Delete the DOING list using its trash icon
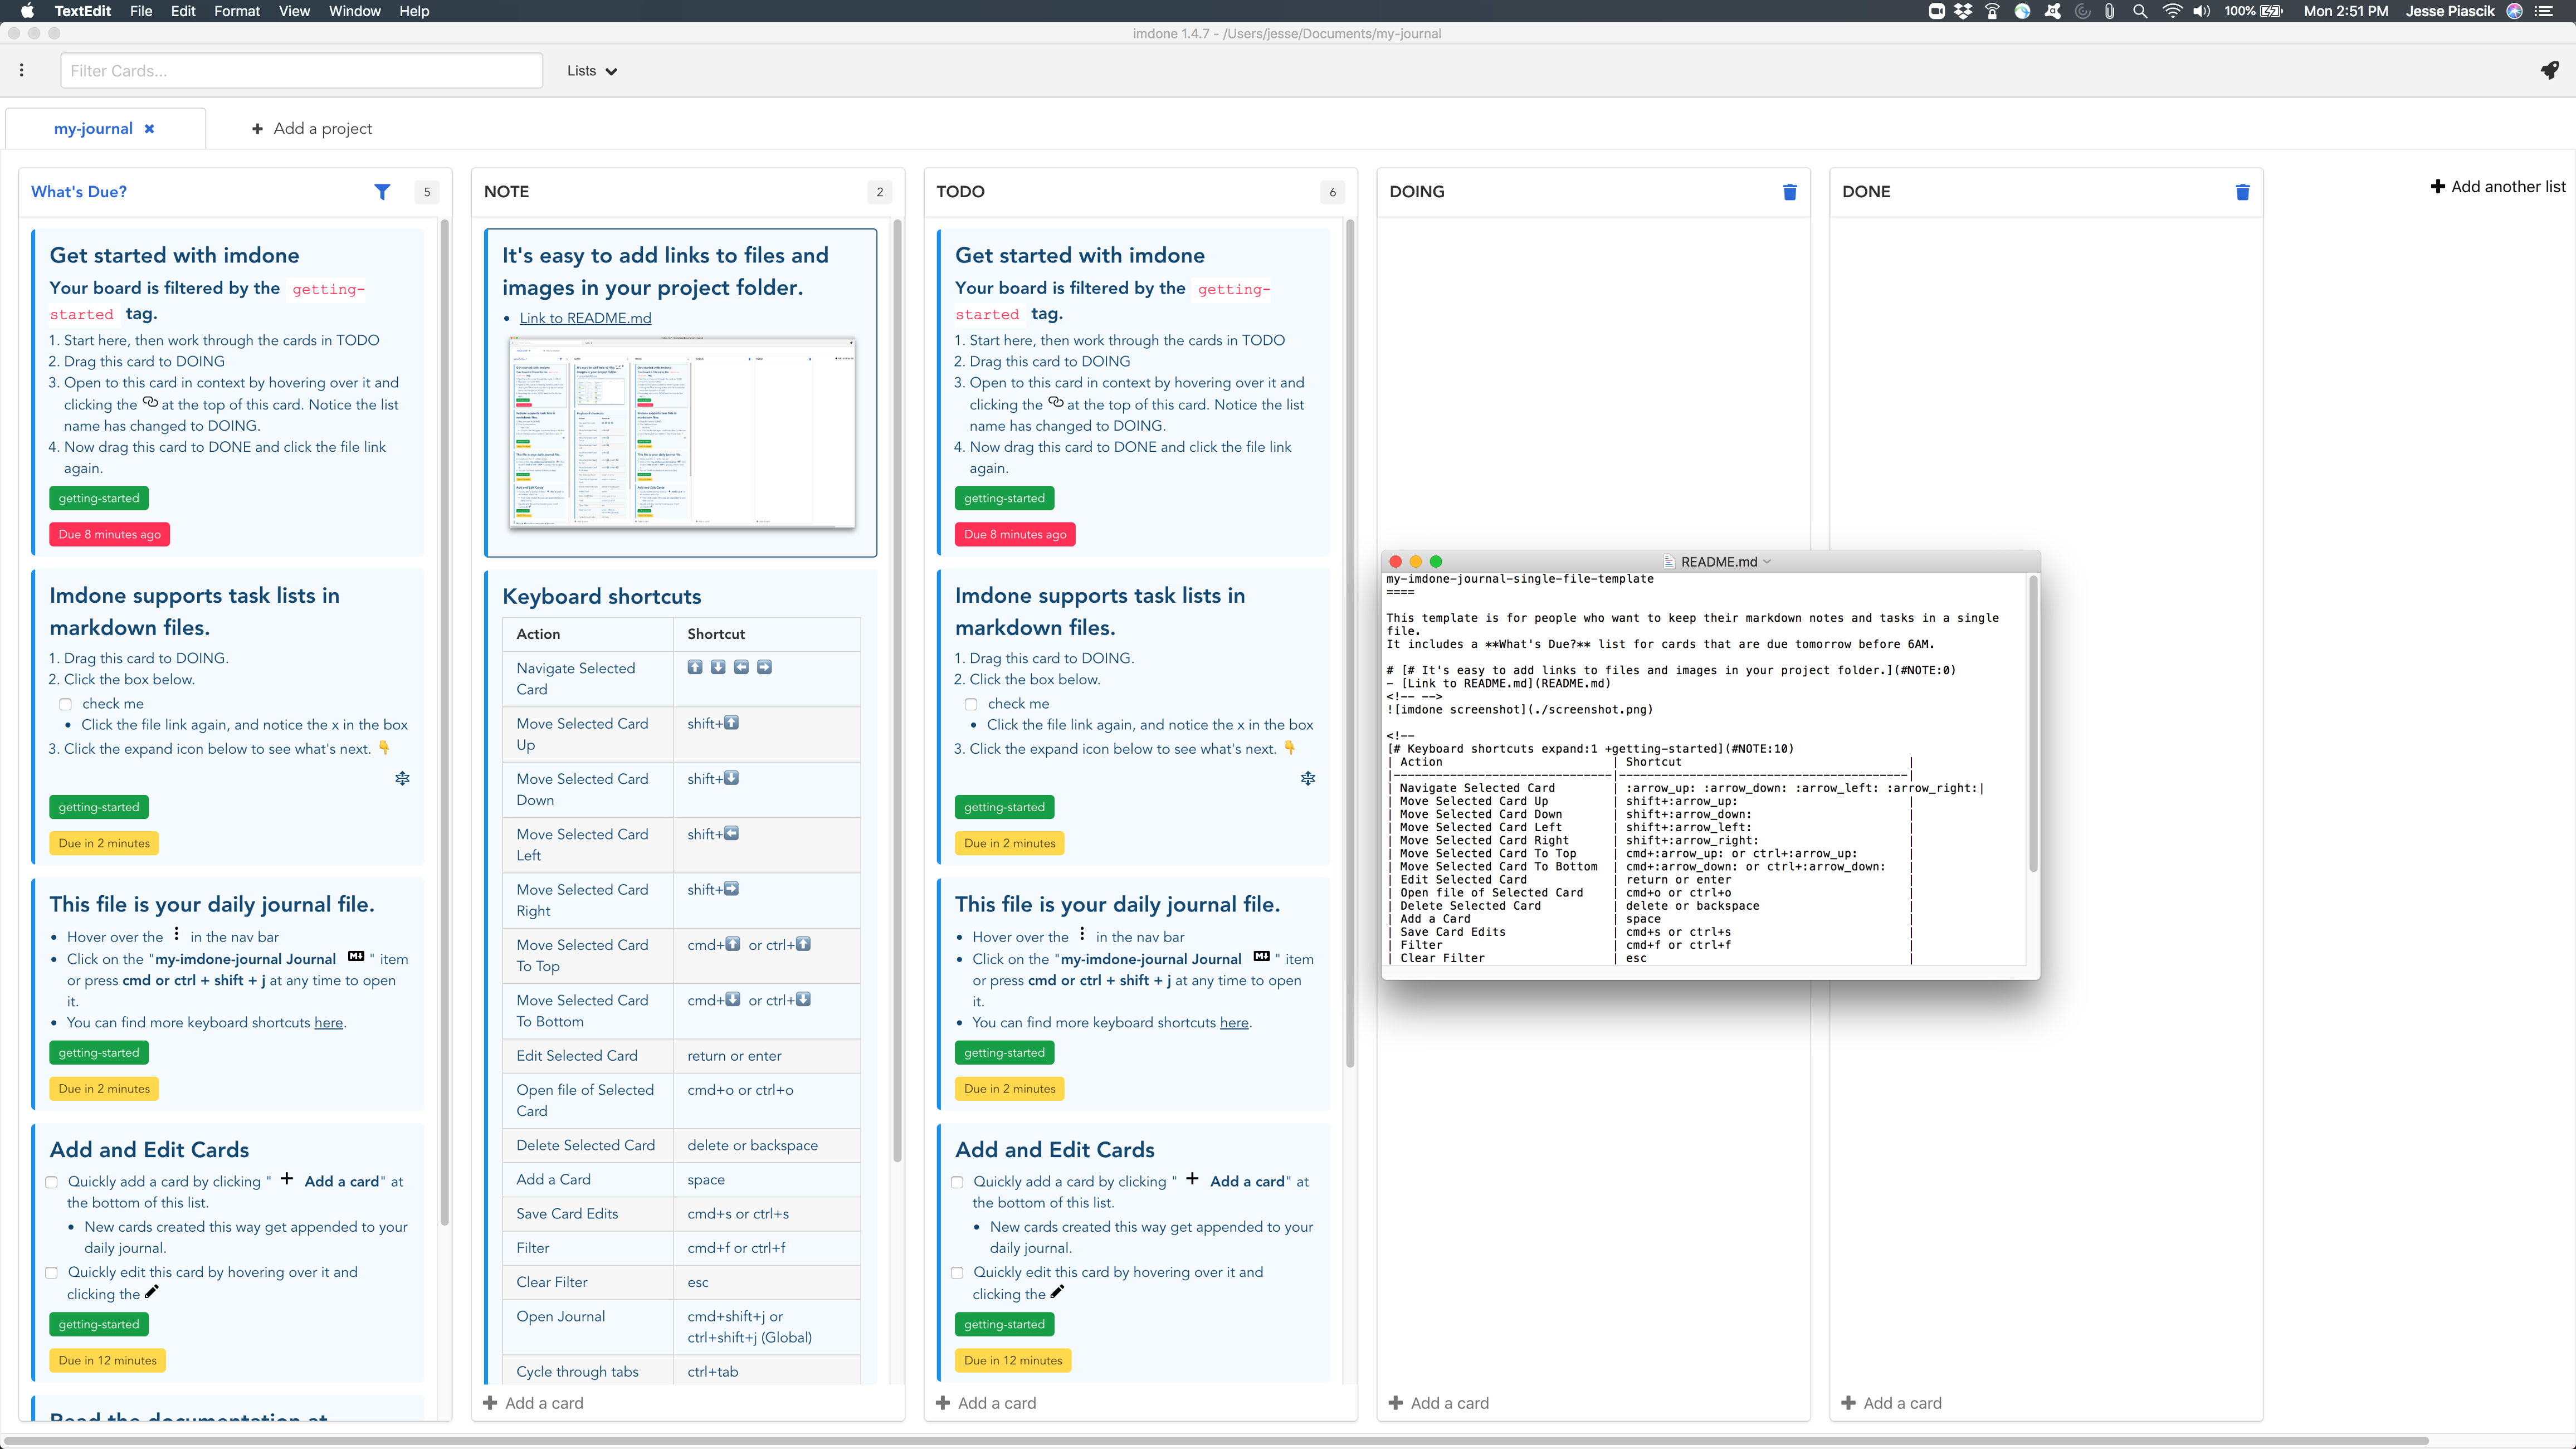The image size is (2576, 1449). [1789, 192]
